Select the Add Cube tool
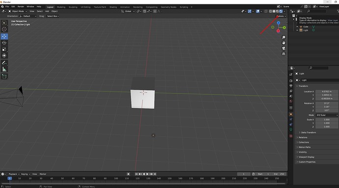The image size is (339, 188). tap(4, 76)
